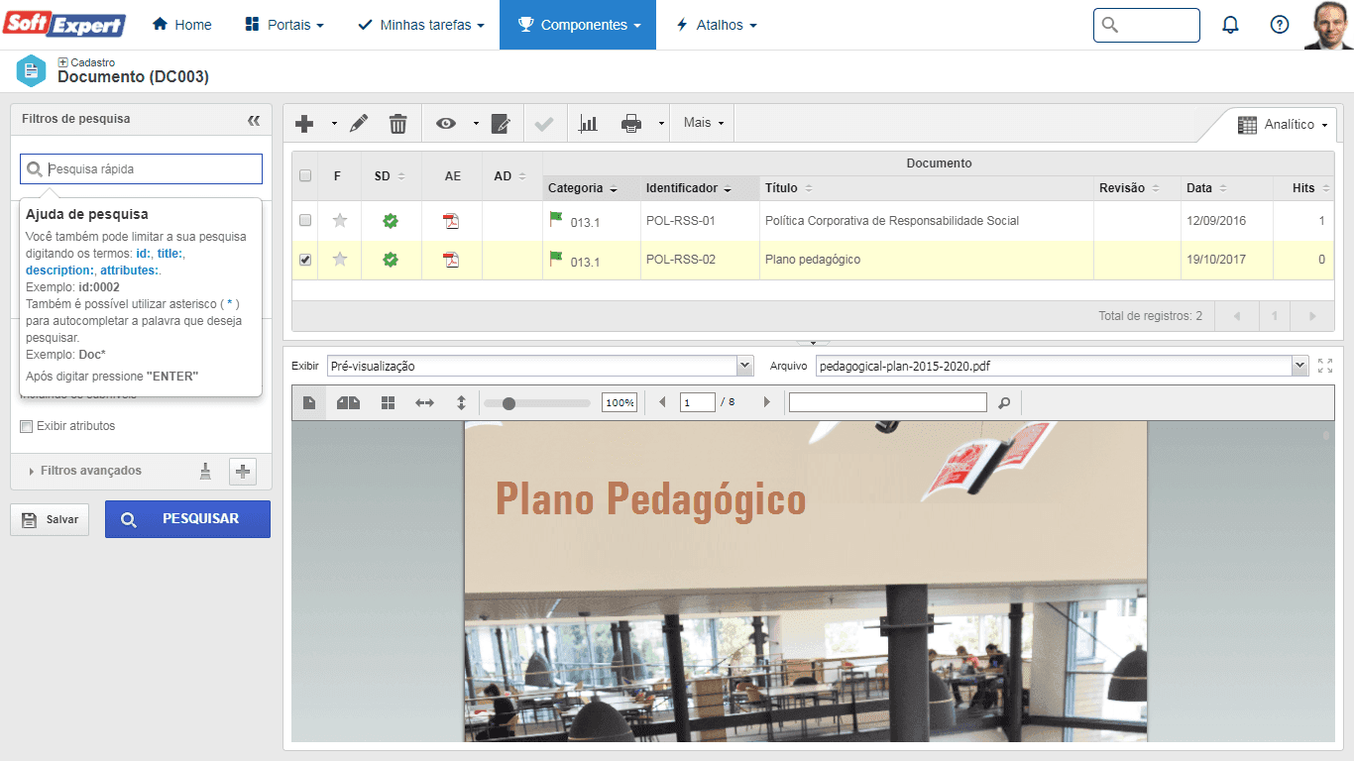Open PDF file icon for POL-RSS-02
This screenshot has height=761, width=1354.
pyautogui.click(x=451, y=260)
